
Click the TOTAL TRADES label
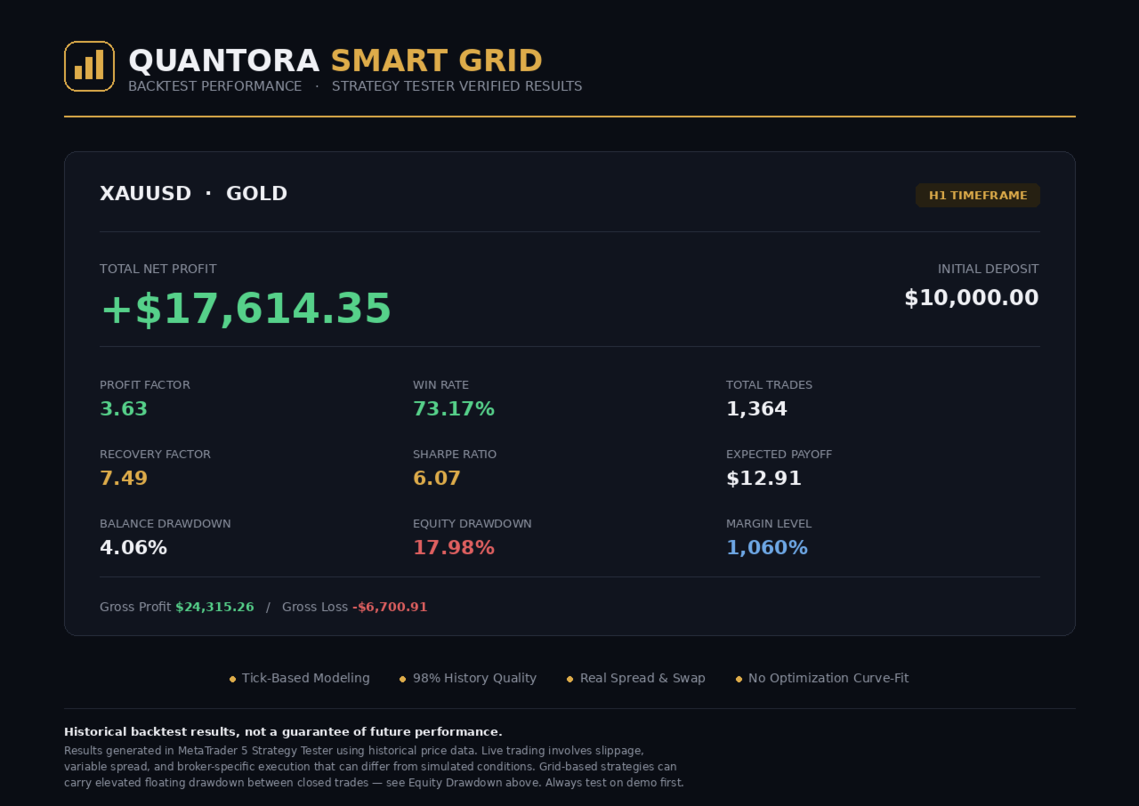coord(770,385)
